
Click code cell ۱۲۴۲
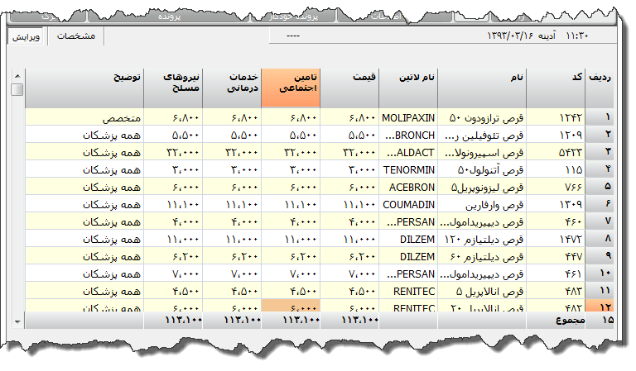556,117
